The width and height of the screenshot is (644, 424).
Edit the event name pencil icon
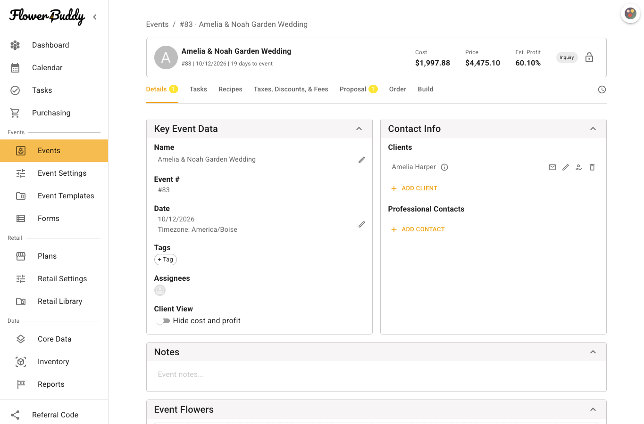pyautogui.click(x=362, y=160)
